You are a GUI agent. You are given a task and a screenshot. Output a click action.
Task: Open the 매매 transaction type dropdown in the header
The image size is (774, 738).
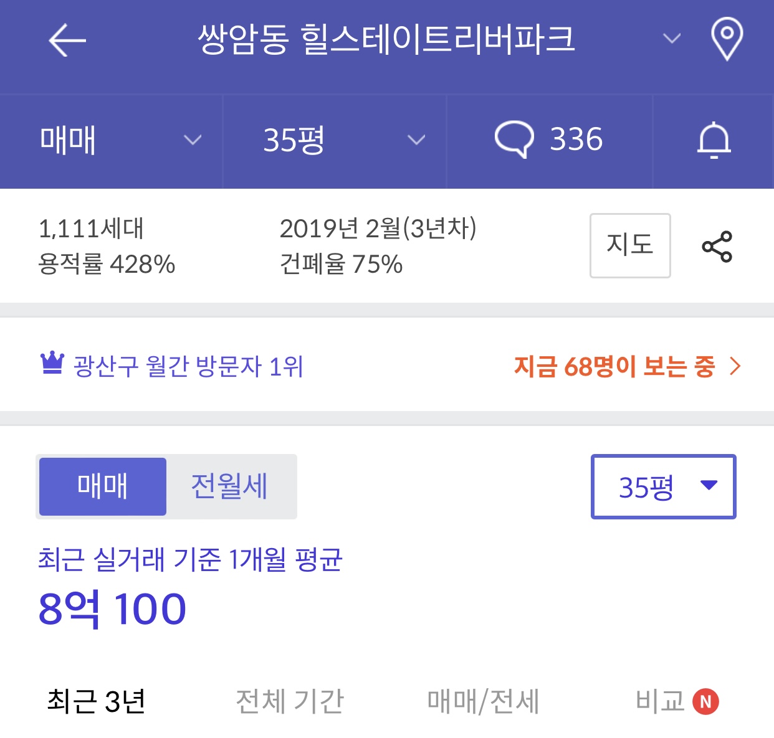112,141
